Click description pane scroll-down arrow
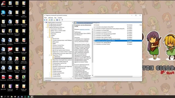175x98 pixels. pyautogui.click(x=92, y=75)
